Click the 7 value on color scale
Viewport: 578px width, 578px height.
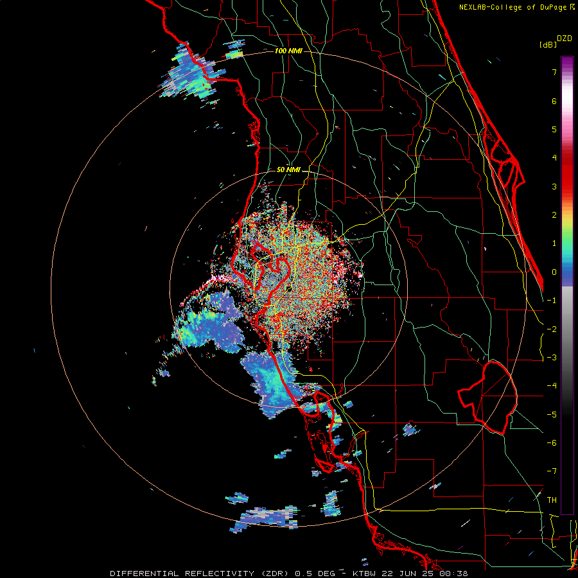click(554, 72)
